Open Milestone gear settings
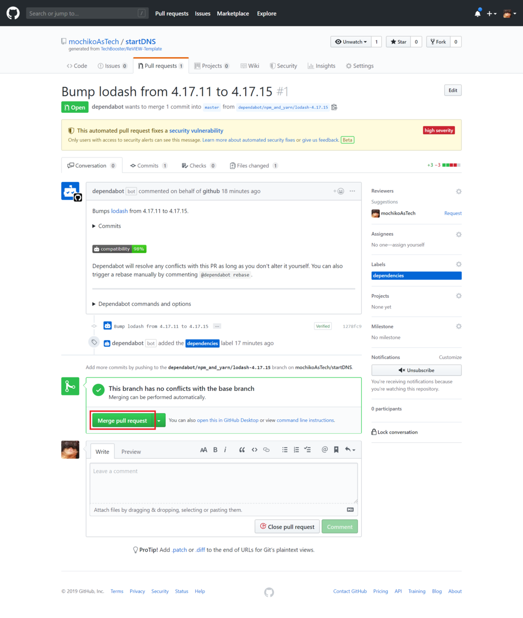This screenshot has height=618, width=523. 459,327
